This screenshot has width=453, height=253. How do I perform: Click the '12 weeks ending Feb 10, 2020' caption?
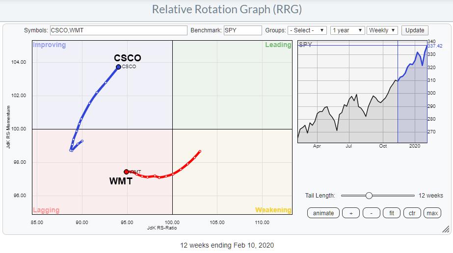227,245
